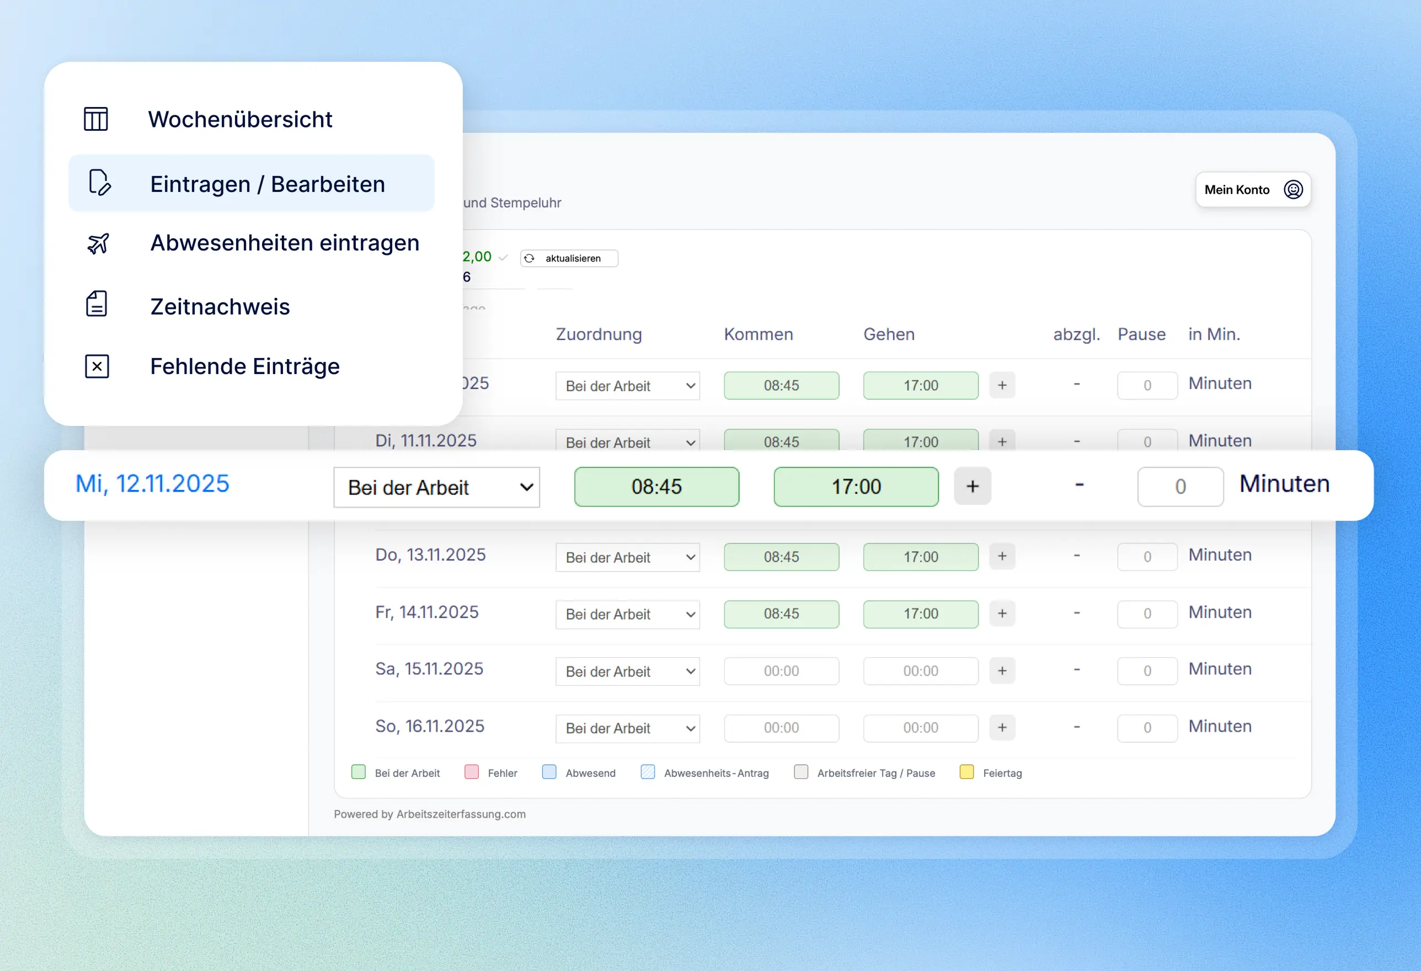This screenshot has height=971, width=1421.
Task: Open Wochenübersicht menu item
Action: coord(252,119)
